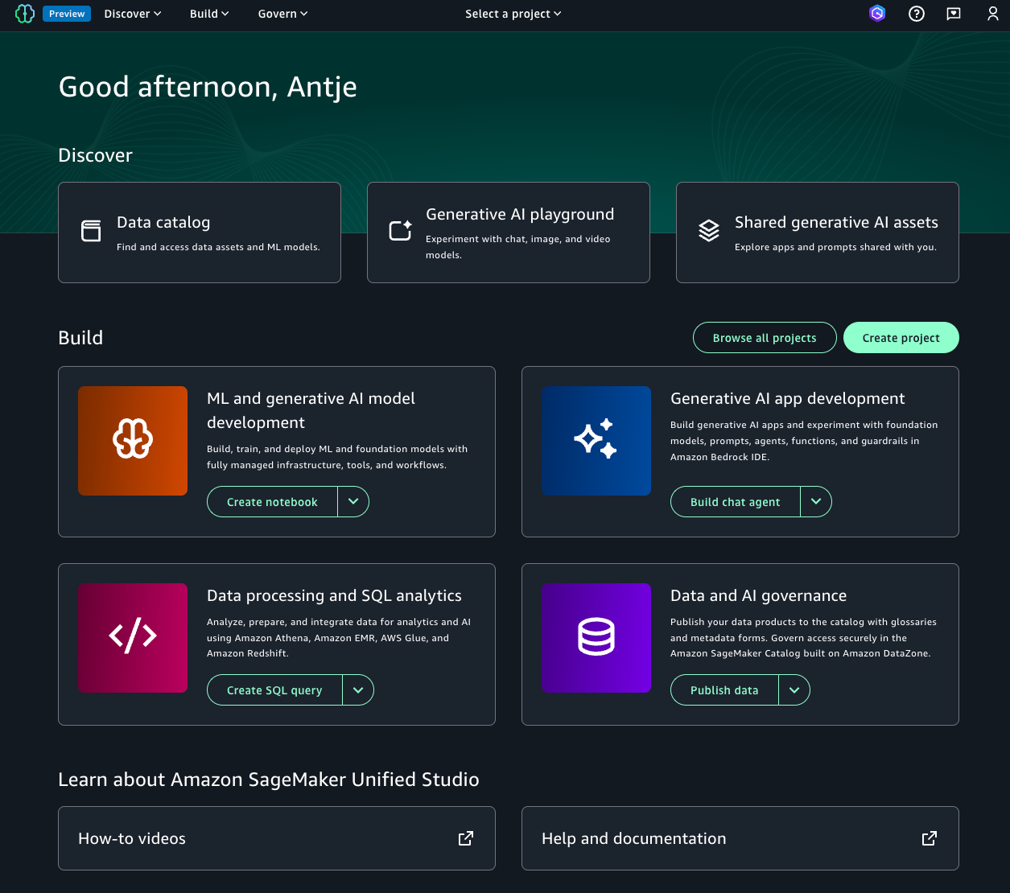This screenshot has width=1010, height=893.
Task: Open the Data catalog card title
Action: 163,223
